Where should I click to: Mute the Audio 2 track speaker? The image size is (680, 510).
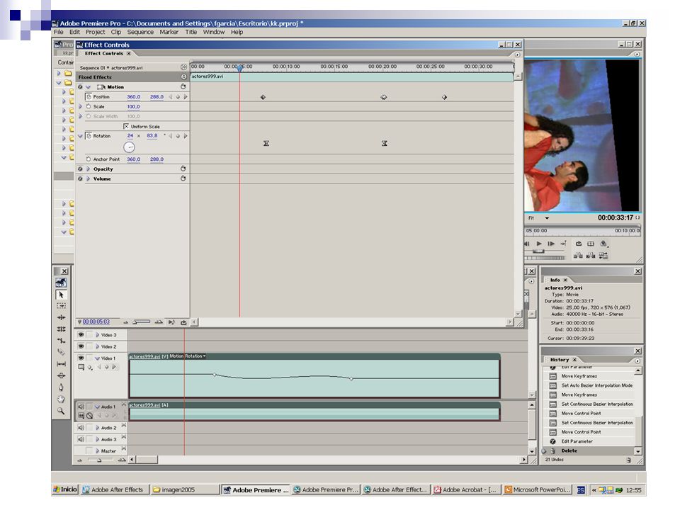pos(81,428)
